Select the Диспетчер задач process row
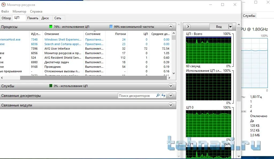274x159 pixels. click(86, 62)
